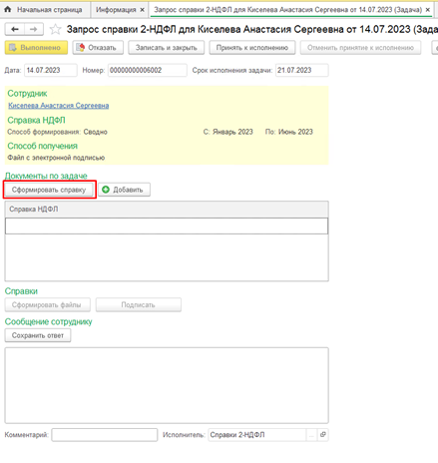Click the Добавить button
The width and height of the screenshot is (438, 463).
coord(124,190)
